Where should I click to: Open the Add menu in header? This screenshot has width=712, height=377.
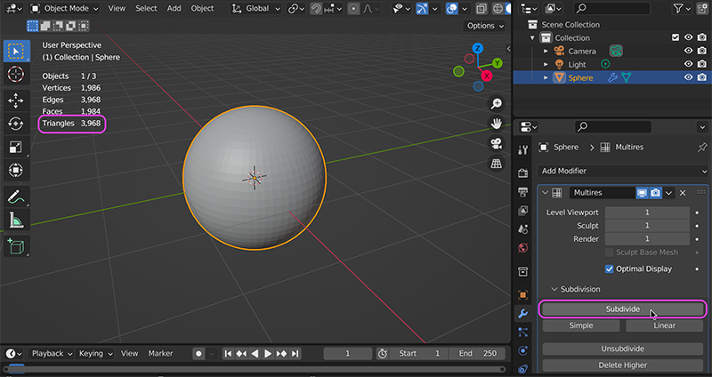[174, 8]
